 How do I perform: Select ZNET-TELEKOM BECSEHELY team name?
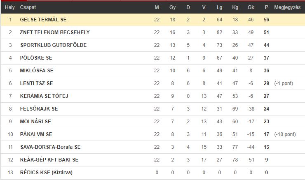click(x=55, y=32)
